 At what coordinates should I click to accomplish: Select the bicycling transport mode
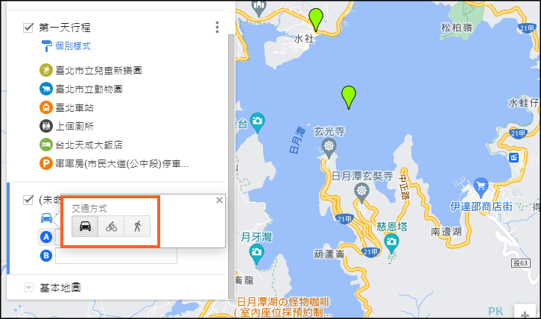pyautogui.click(x=111, y=227)
